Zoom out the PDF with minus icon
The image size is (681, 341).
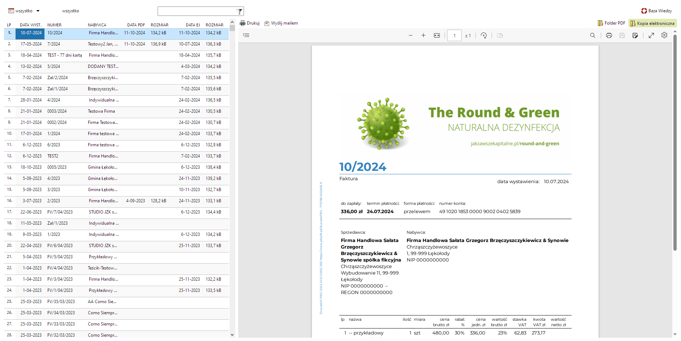[x=410, y=35]
